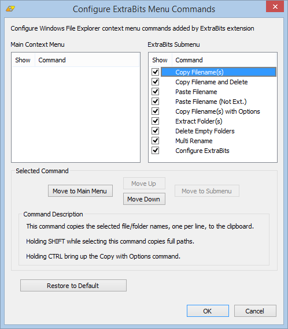
Task: Toggle the Multi Rename show checkbox
Action: (155, 141)
